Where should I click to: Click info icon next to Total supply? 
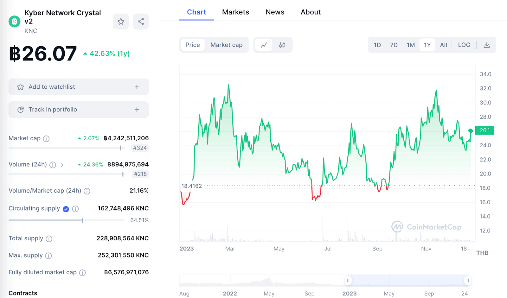49,239
